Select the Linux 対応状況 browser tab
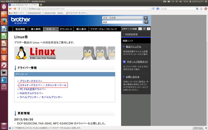Image resolution: width=208 pixels, height=130 pixels. (x=24, y=5)
